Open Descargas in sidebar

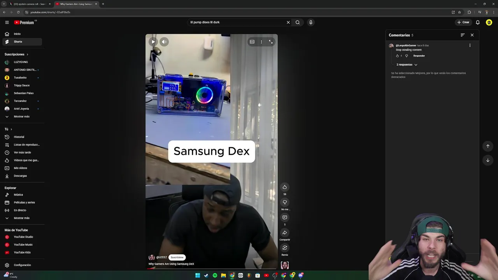22,176
